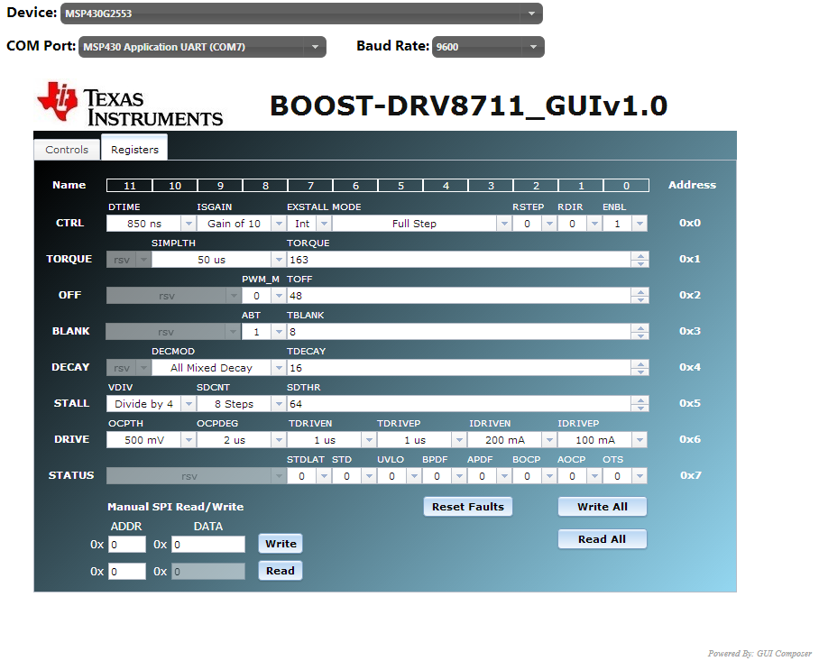Click the Write All button
The image size is (819, 661).
pyautogui.click(x=603, y=507)
